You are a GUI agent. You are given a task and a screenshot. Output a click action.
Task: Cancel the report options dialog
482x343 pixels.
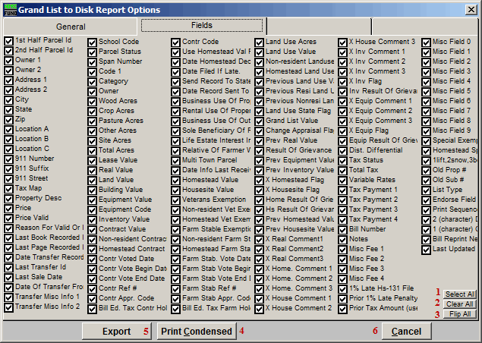(407, 332)
